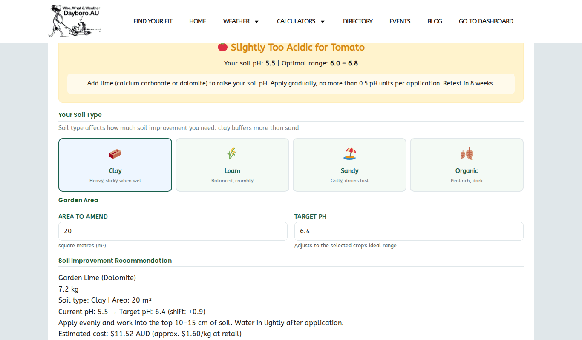Click the 'Garden Area' section heading

click(x=78, y=200)
